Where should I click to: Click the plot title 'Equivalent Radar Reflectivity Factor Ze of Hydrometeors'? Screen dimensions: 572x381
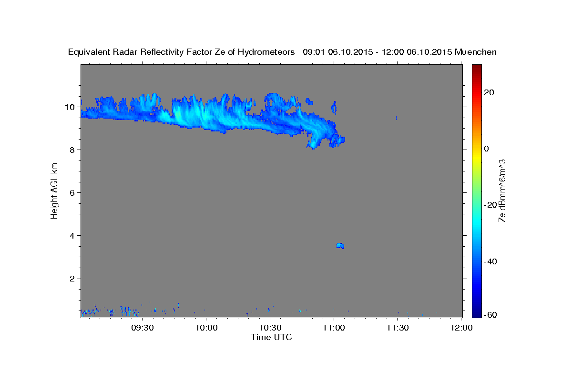pos(182,52)
